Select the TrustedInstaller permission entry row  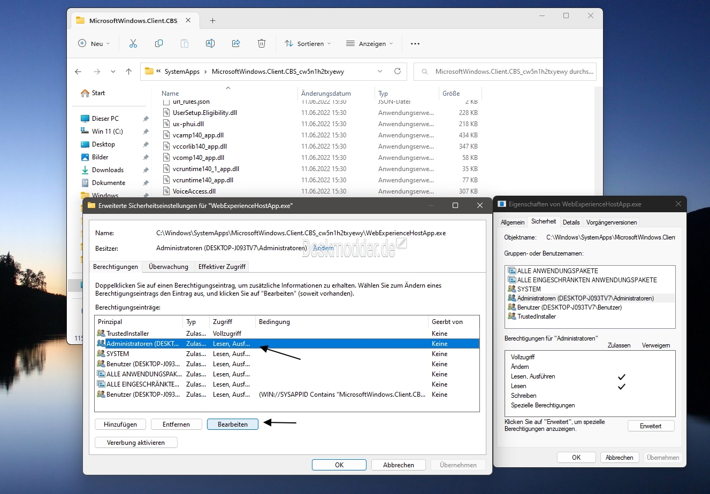coord(287,334)
